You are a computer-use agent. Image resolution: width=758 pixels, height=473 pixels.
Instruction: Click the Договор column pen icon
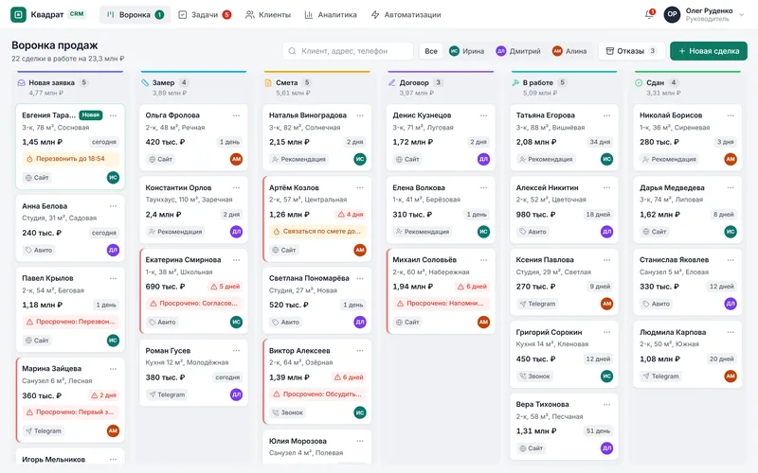click(392, 82)
